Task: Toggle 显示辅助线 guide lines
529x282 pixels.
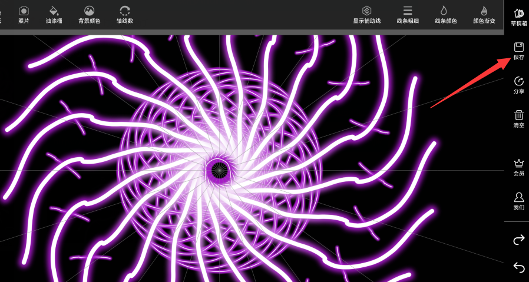Action: pos(367,15)
